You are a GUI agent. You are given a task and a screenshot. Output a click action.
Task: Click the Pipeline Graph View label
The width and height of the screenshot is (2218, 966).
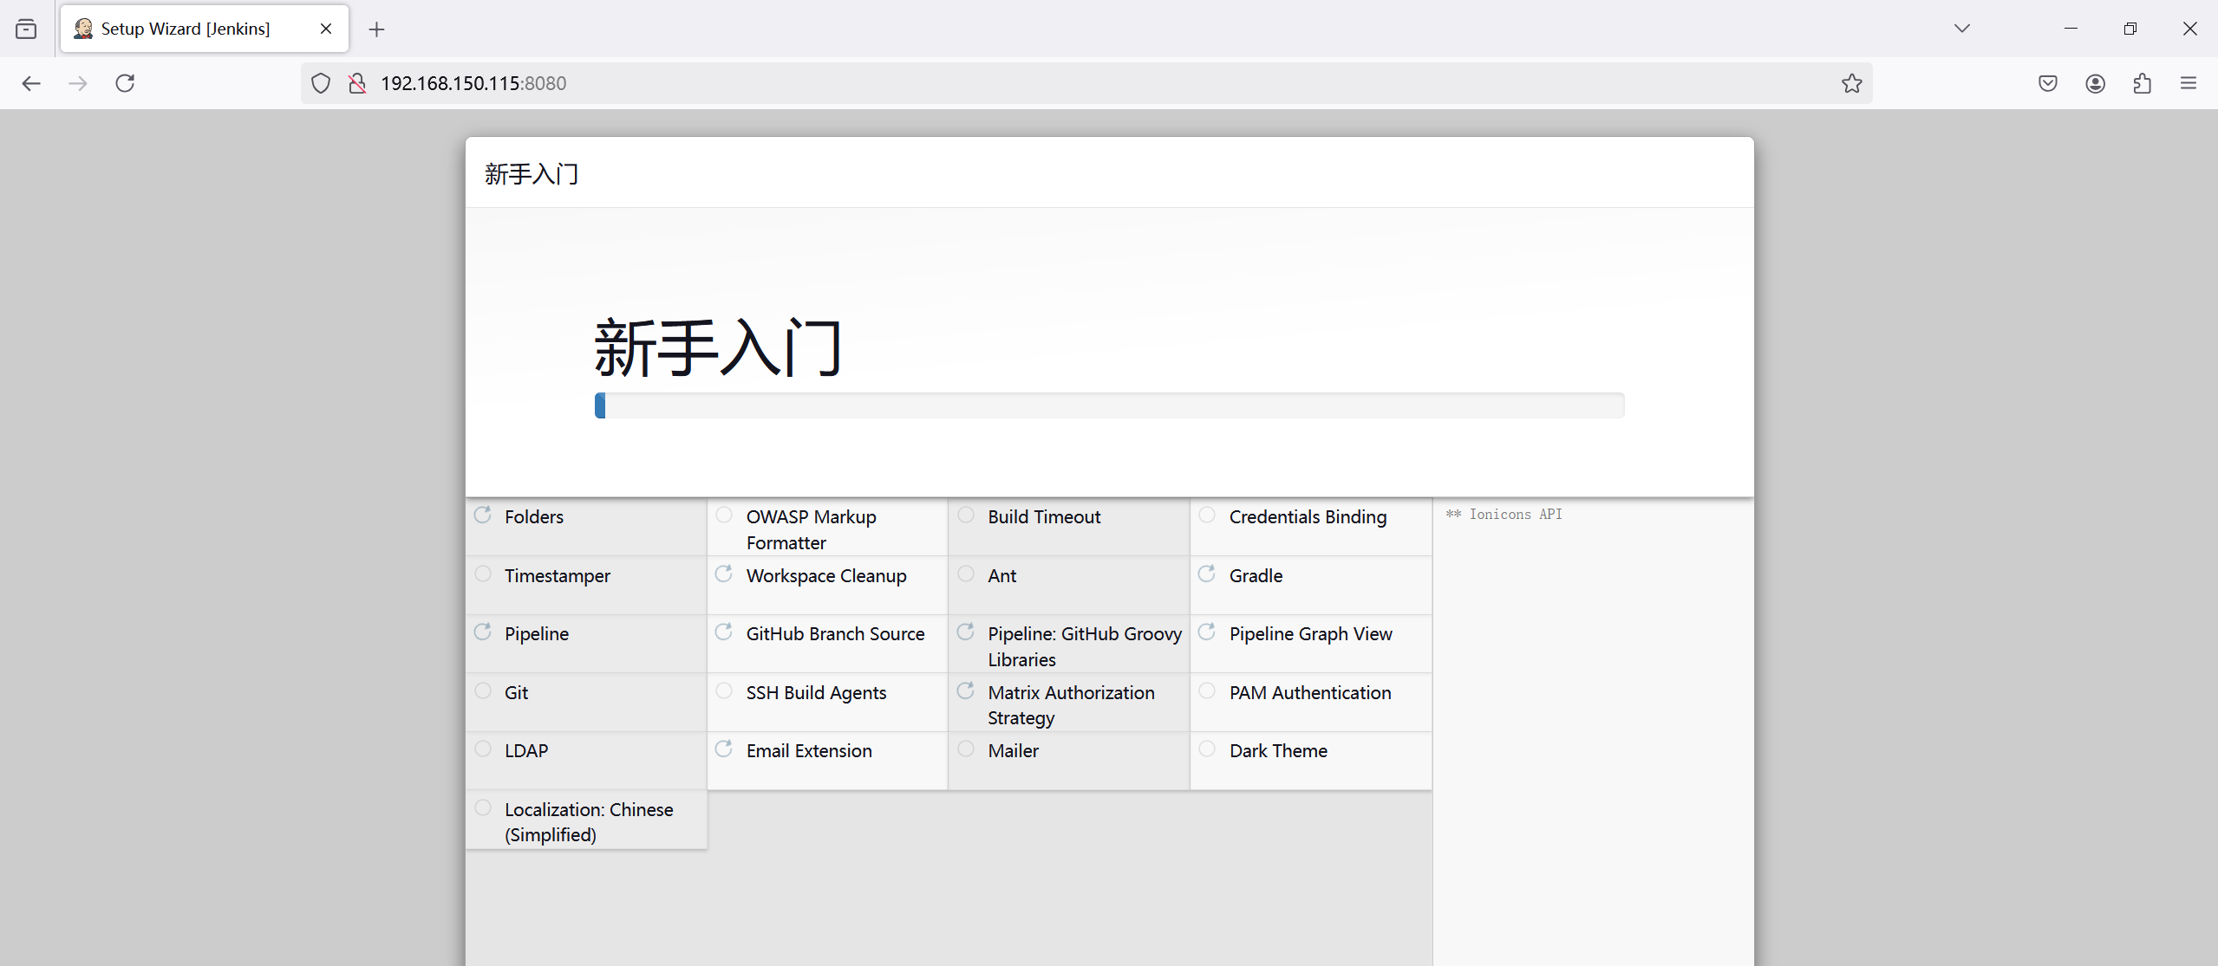point(1310,633)
